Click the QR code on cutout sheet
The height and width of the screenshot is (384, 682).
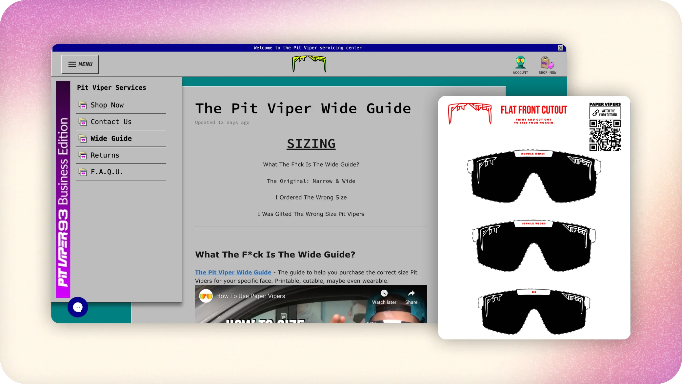[x=605, y=135]
